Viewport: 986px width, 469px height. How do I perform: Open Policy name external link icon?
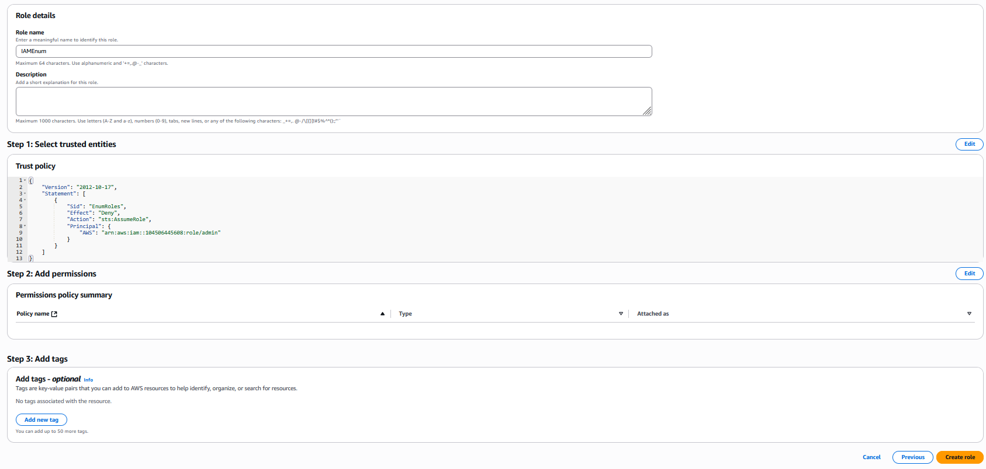click(x=54, y=314)
